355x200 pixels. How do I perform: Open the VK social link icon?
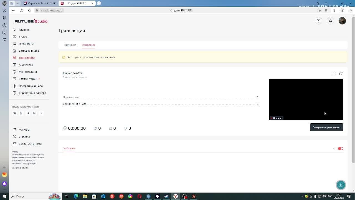15,113
